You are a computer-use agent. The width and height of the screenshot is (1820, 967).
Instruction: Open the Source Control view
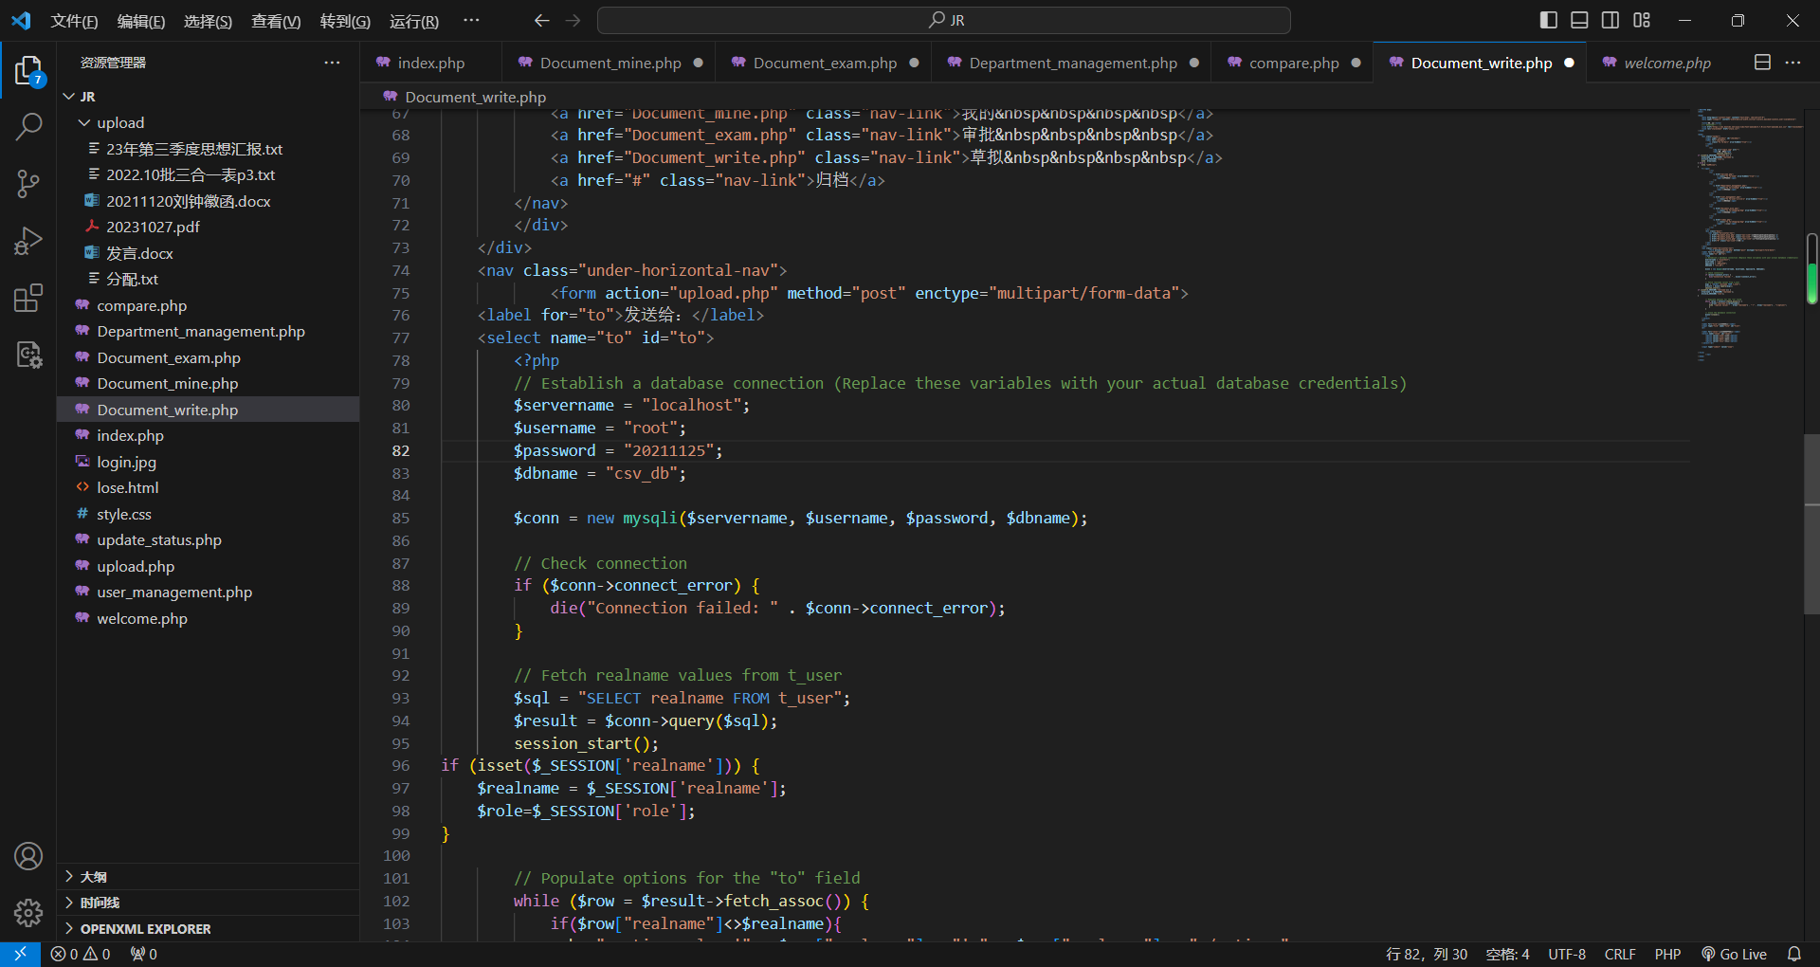point(28,184)
